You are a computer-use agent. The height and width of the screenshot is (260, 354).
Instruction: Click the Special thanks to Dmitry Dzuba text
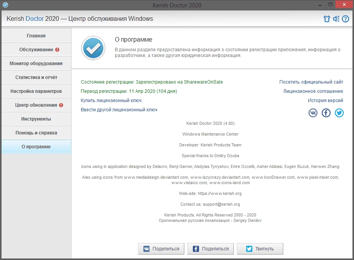(210, 156)
